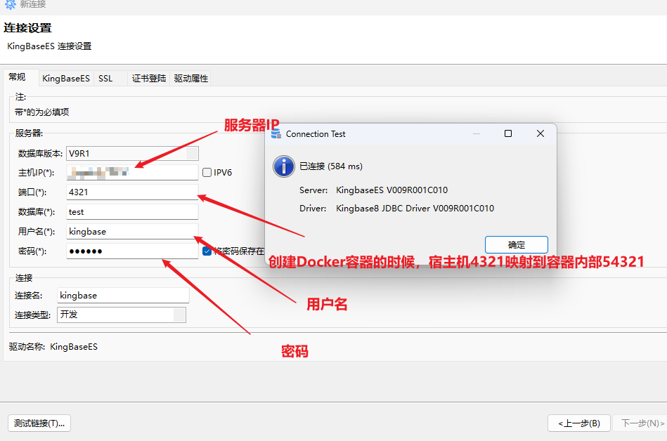Open the 驱动属性 tab
Screen dimensions: 667x441
pyautogui.click(x=191, y=79)
